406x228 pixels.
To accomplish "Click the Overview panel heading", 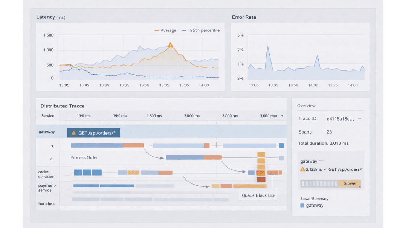I will tap(306, 106).
